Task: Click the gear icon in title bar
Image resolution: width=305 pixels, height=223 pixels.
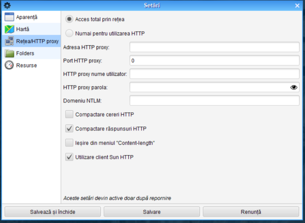Action: [x=7, y=5]
